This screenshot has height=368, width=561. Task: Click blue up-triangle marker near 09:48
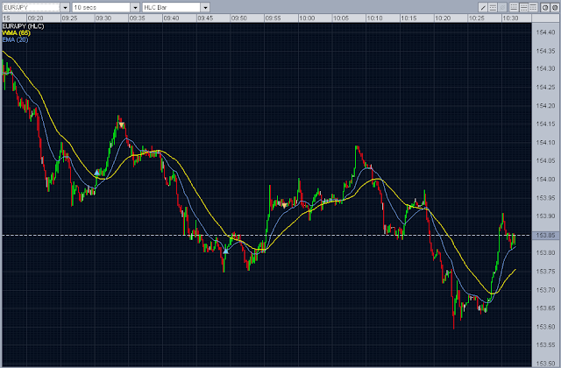pos(226,251)
